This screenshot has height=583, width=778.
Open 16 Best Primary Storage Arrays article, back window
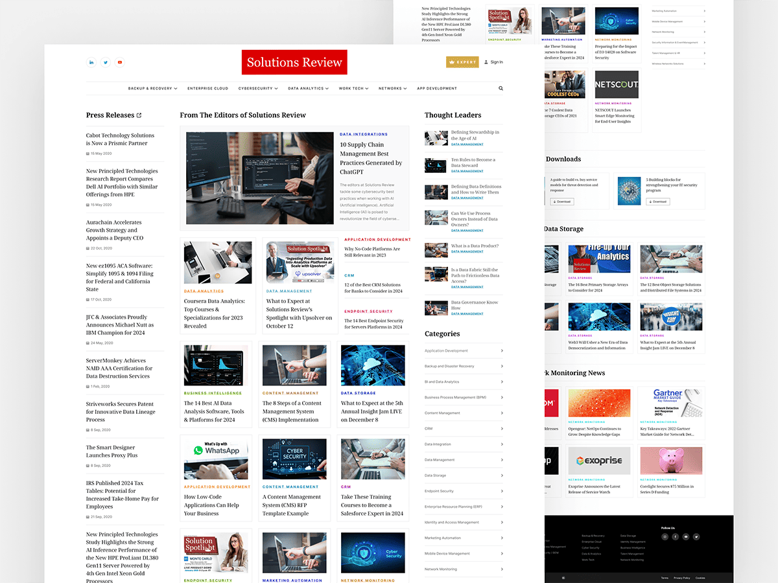[x=598, y=288]
